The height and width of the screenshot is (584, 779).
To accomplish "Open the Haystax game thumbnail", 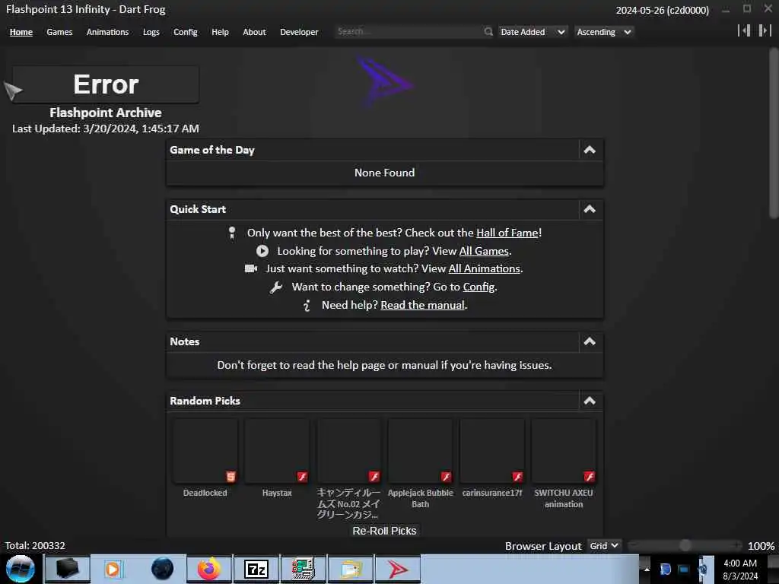I will coord(277,451).
